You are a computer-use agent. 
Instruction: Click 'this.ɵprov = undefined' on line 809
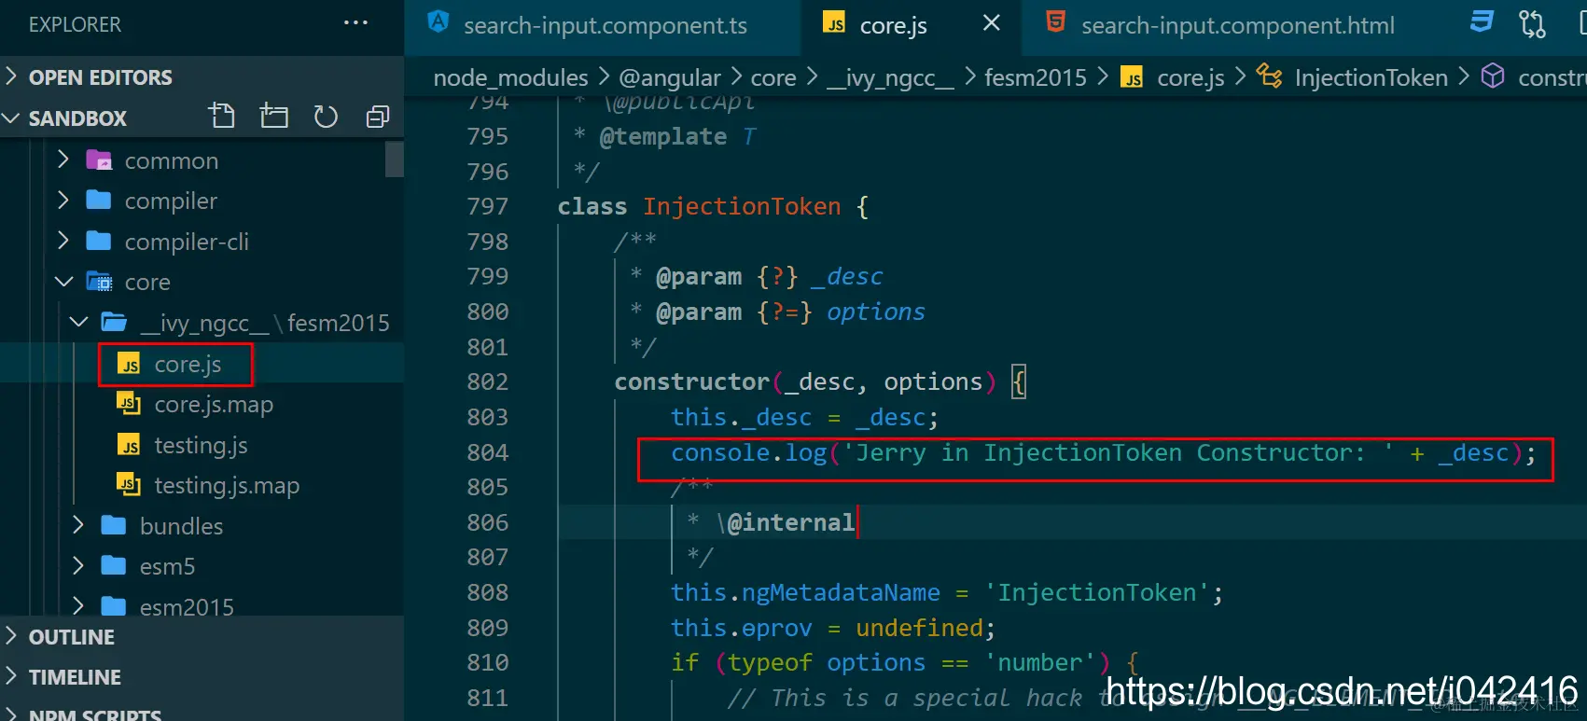833,628
